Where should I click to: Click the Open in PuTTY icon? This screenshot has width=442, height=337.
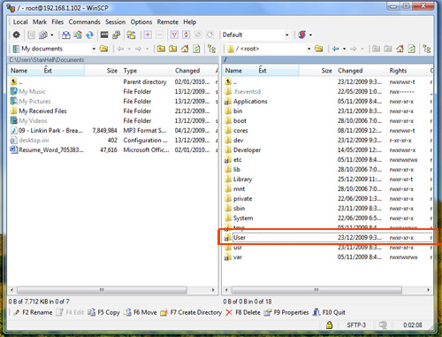116,34
